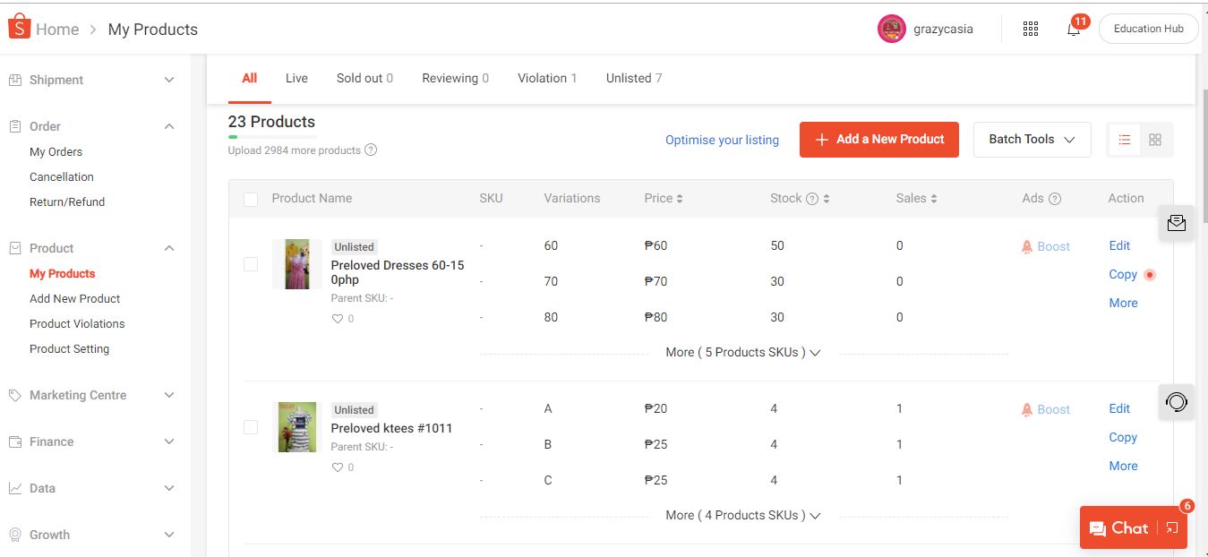Open the Batch Tools dropdown
The width and height of the screenshot is (1208, 557).
coord(1032,140)
